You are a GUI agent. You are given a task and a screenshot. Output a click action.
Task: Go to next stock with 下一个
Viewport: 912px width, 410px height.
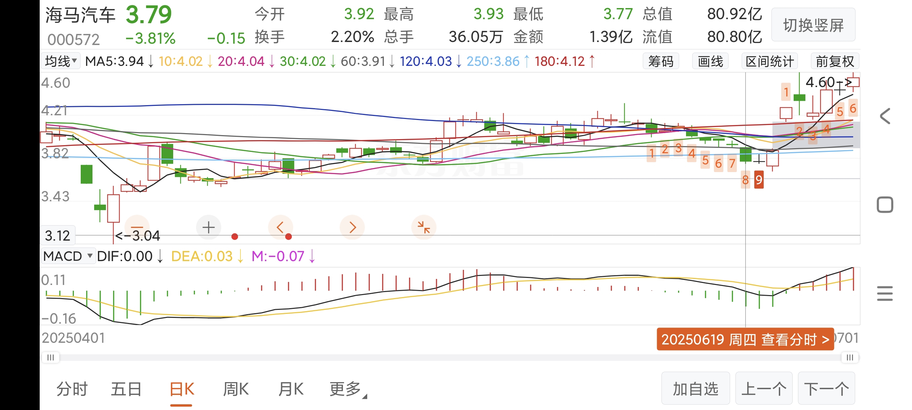pos(826,388)
